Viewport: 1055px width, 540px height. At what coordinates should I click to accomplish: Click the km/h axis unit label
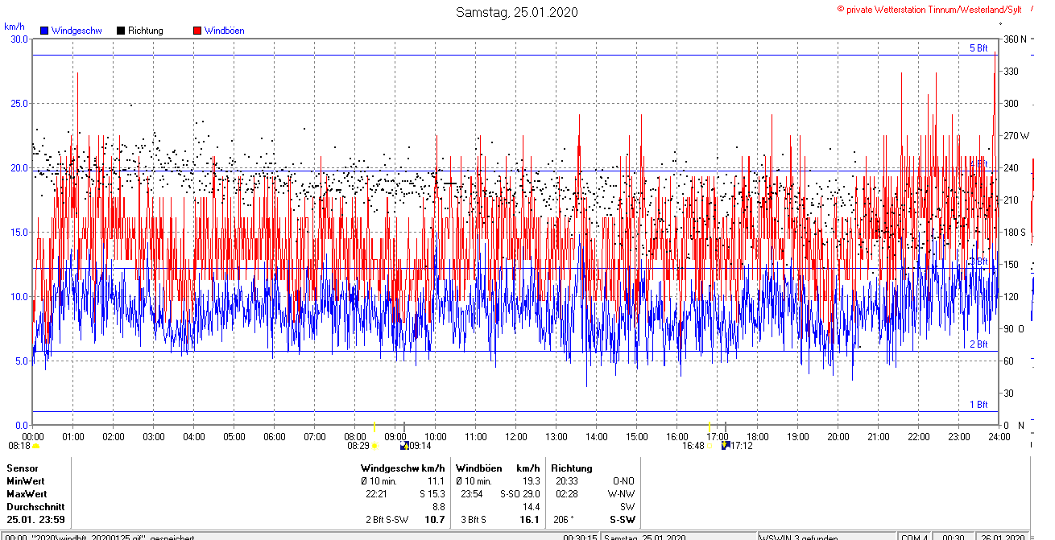[14, 27]
